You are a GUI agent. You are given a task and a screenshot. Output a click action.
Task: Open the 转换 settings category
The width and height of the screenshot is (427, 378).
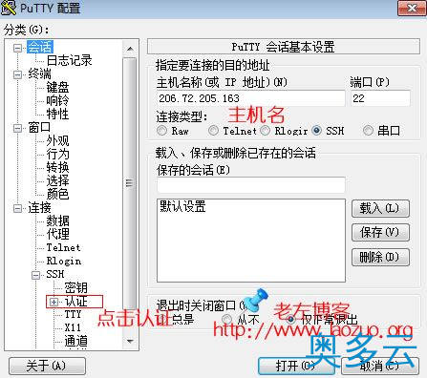[x=57, y=167]
